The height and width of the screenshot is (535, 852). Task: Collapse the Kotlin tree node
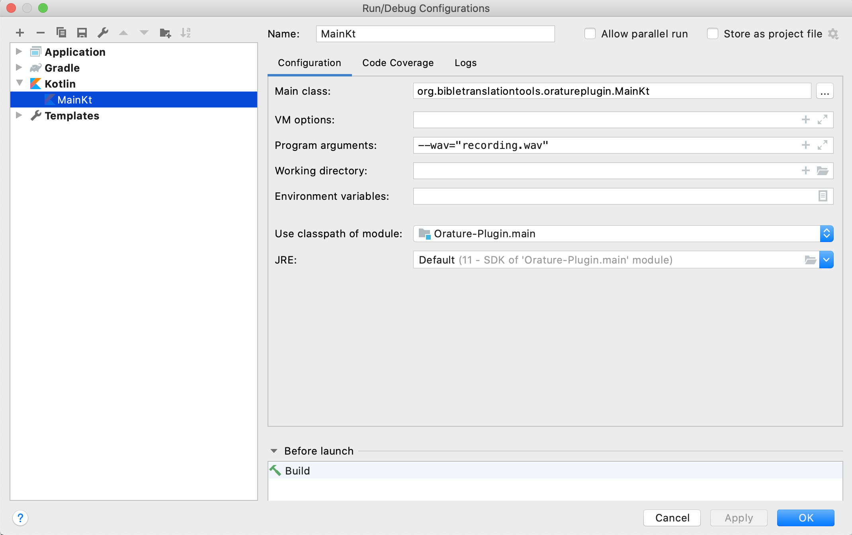pyautogui.click(x=19, y=83)
